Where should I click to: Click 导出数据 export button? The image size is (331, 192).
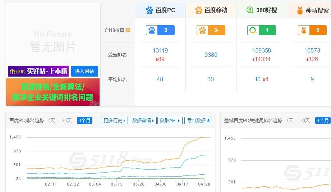point(198,120)
